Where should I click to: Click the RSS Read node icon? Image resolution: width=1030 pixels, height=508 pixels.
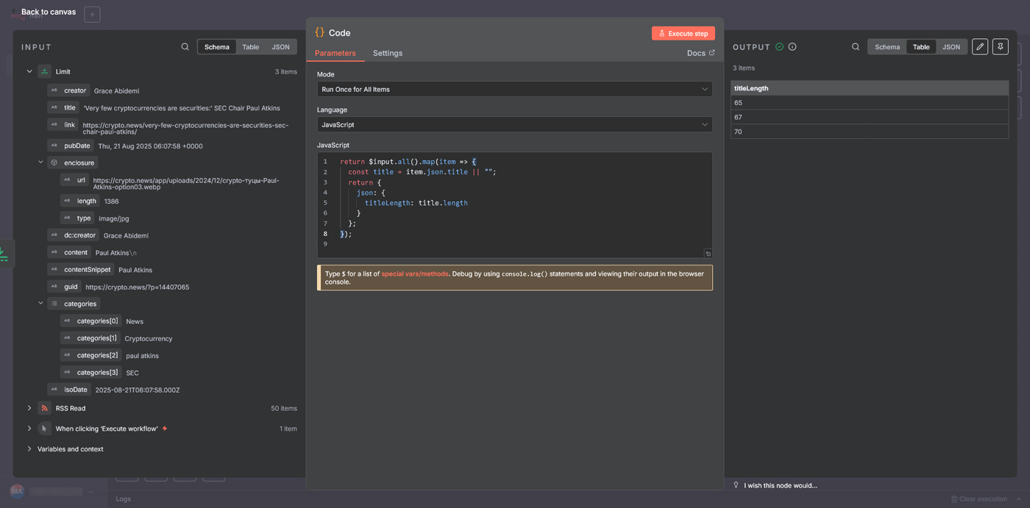(45, 408)
